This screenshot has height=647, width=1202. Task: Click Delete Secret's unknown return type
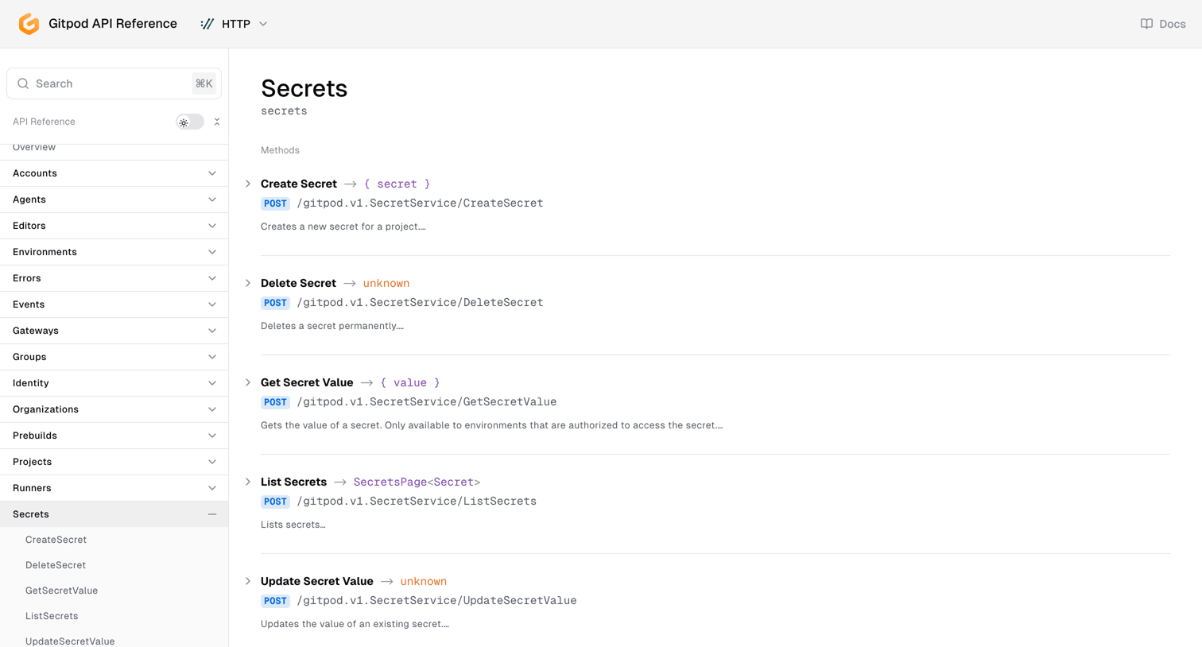(x=386, y=283)
